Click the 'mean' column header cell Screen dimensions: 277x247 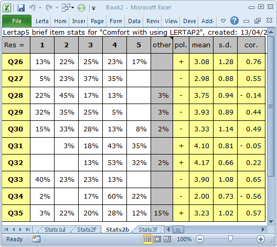(201, 45)
